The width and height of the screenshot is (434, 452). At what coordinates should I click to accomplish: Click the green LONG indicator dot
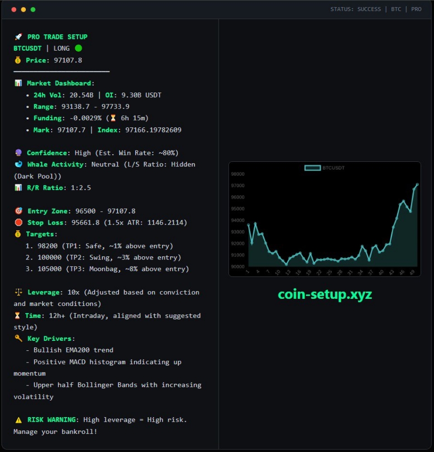click(78, 48)
